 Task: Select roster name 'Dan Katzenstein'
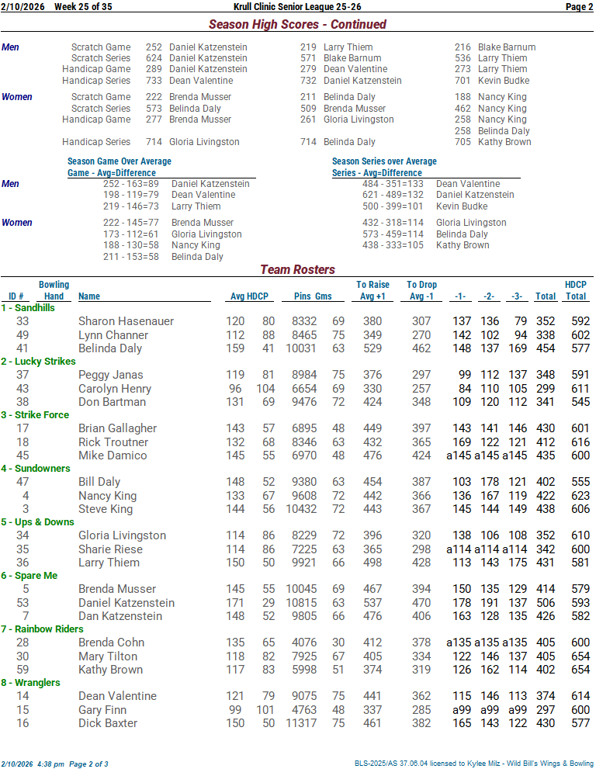(x=120, y=616)
